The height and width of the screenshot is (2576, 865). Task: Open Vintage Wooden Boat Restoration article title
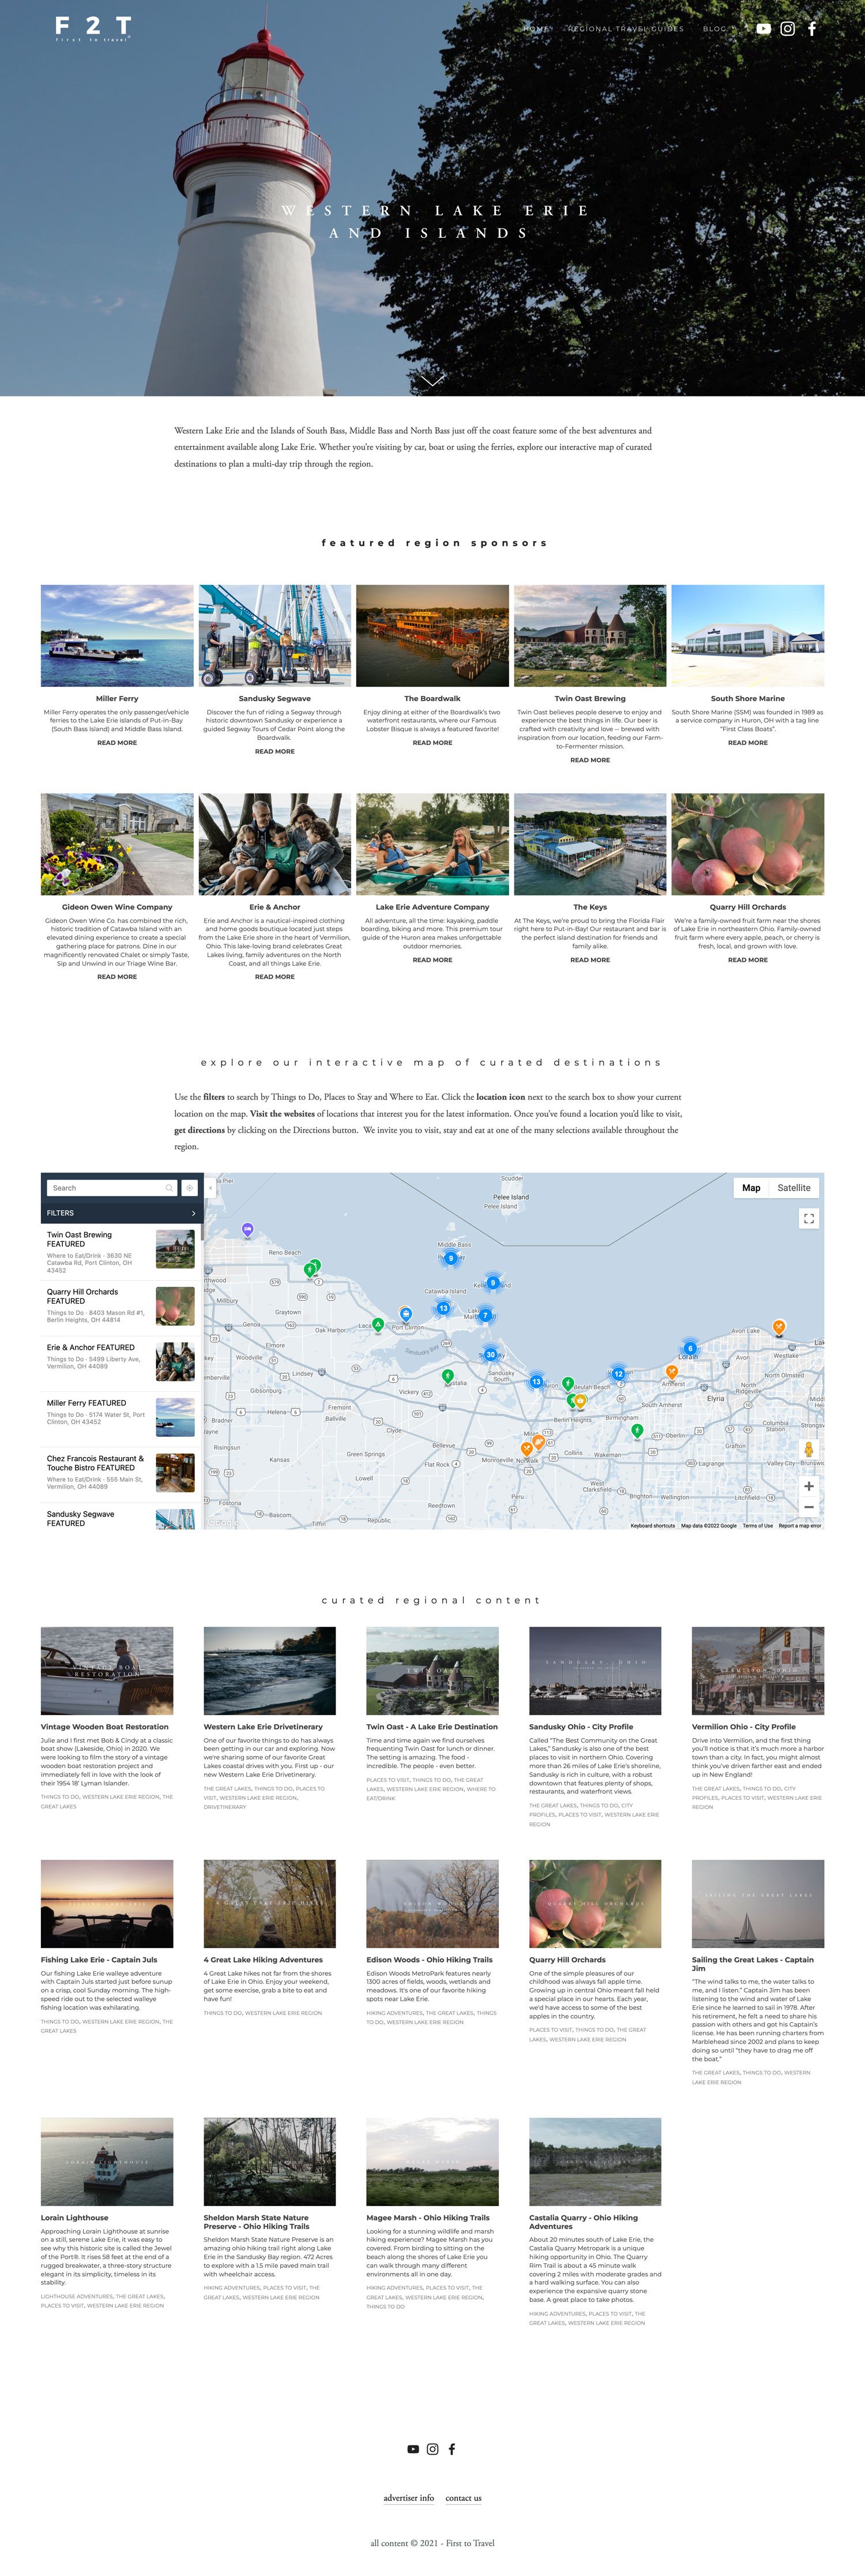105,1727
